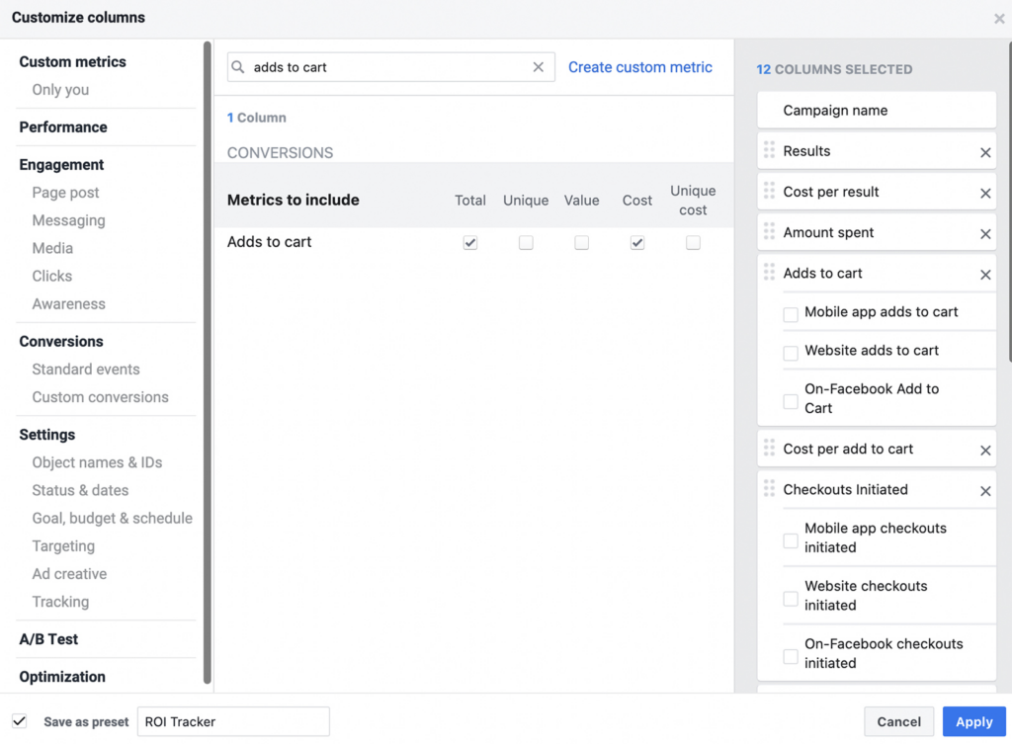Viewport: 1012px width, 744px height.
Task: Close the Customize columns dialog
Action: click(x=999, y=19)
